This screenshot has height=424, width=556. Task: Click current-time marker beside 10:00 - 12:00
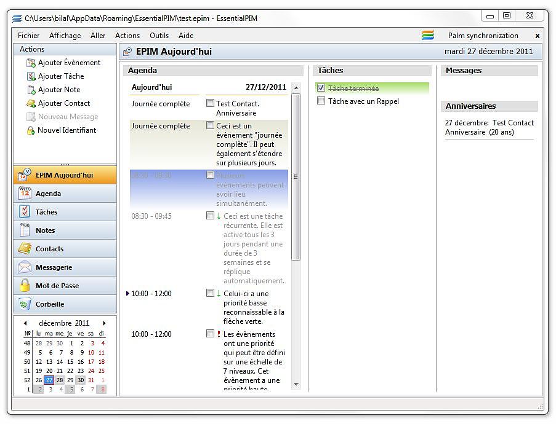click(x=127, y=293)
